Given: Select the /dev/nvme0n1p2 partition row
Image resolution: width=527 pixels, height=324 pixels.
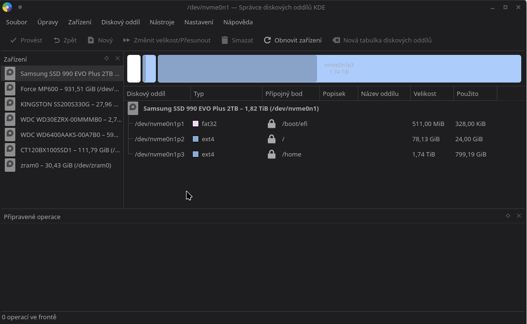Looking at the screenshot, I should tap(160, 139).
